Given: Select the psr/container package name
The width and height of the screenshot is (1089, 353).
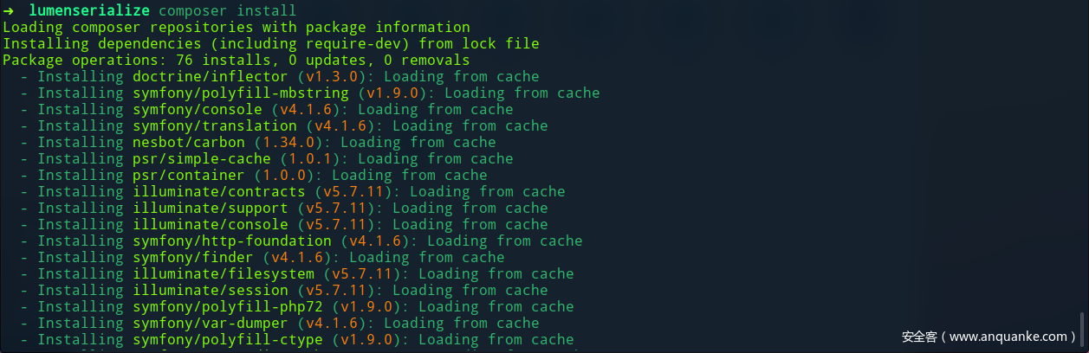Looking at the screenshot, I should [188, 176].
